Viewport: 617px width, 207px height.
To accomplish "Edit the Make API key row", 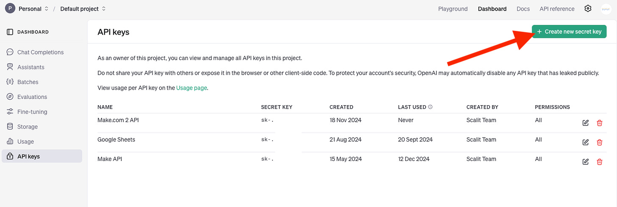I will click(586, 162).
